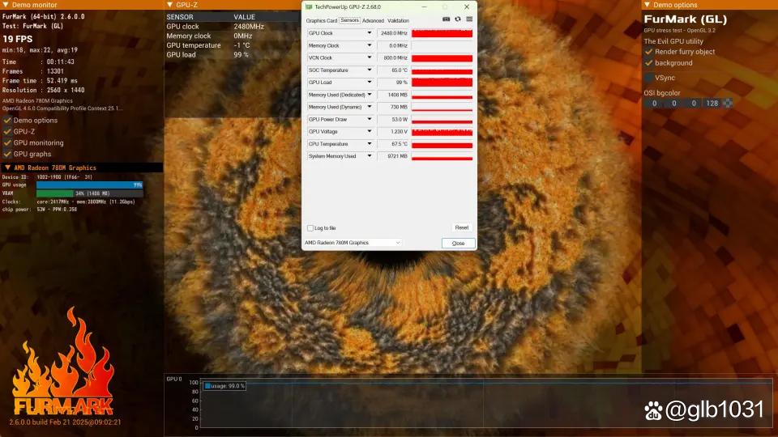
Task: Open the Memory Clock sensor dropdown
Action: 370,45
